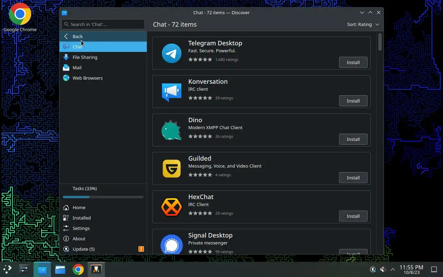Click the Signal Desktop icon
The width and height of the screenshot is (443, 277).
172,244
